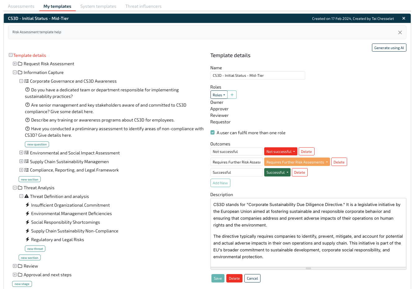Delete the Not successful outcome

[306, 151]
